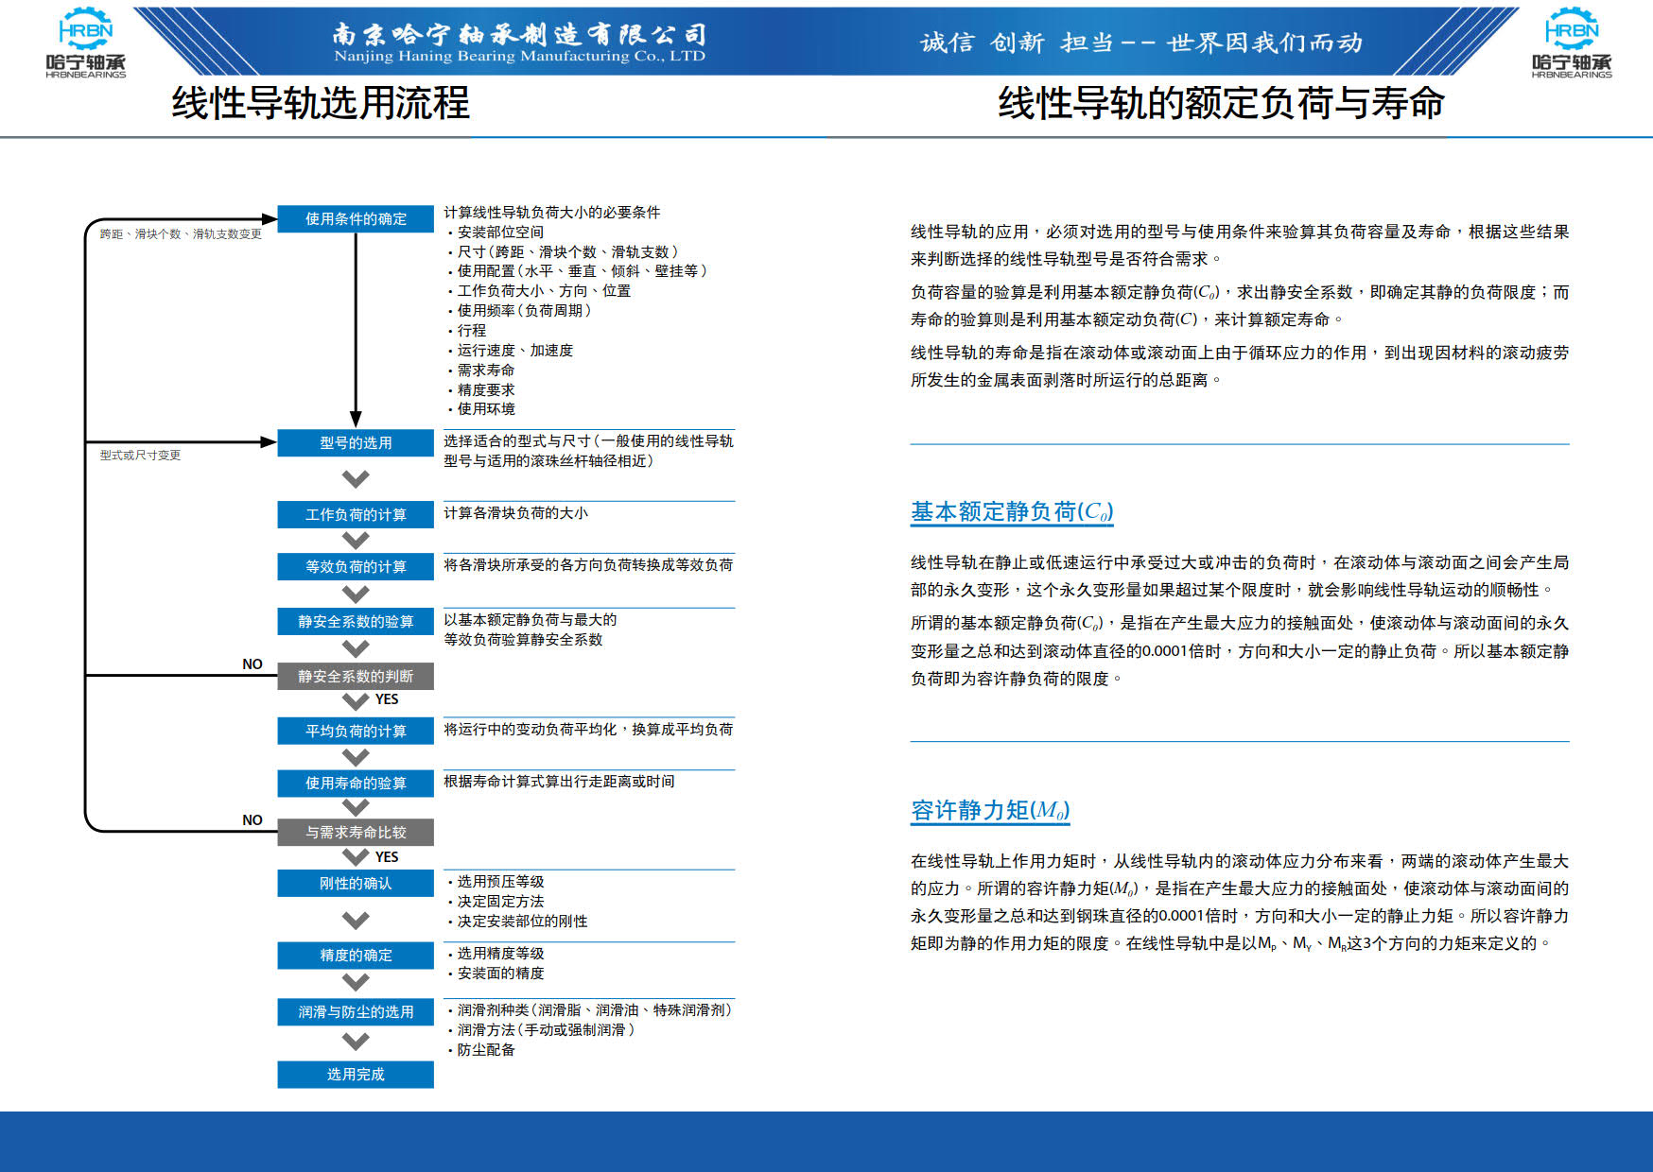
Task: Click the text 计算线性导轨负荷大小的必要条件
Action: pos(552,212)
